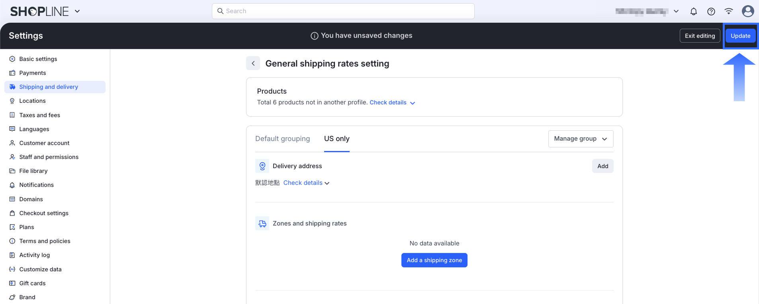759x304 pixels.
Task: Open the help question mark icon
Action: pos(711,12)
